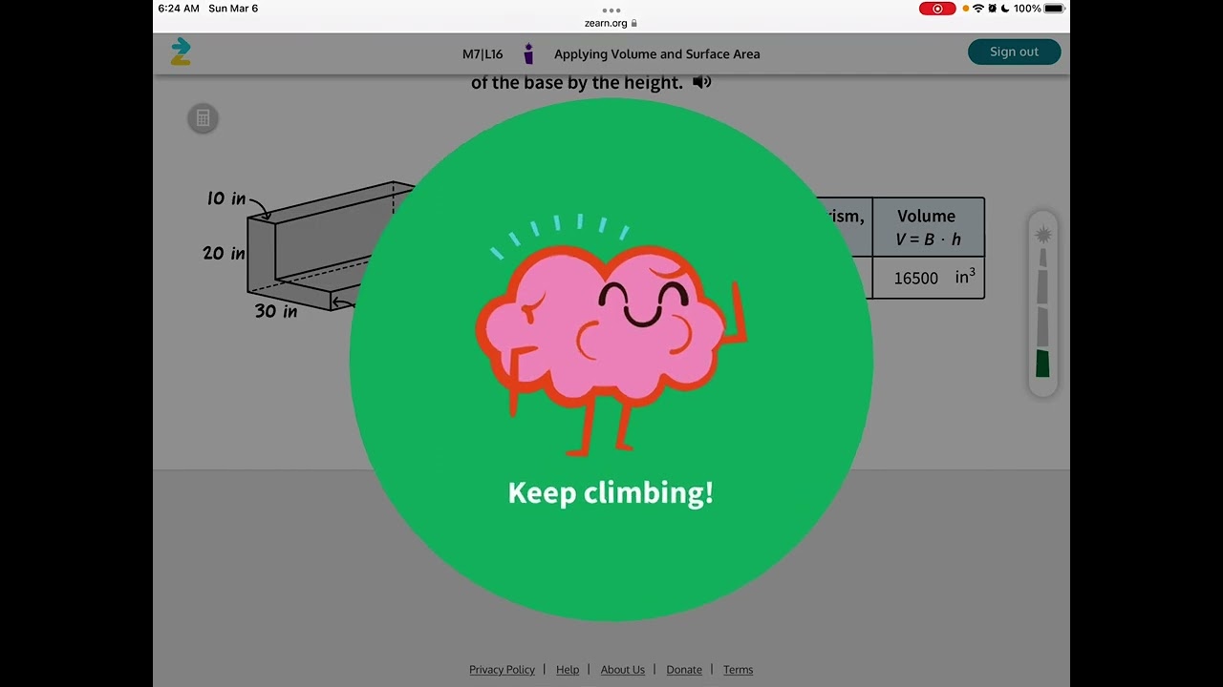This screenshot has height=687, width=1223.
Task: Click the red screen recording indicator
Action: (x=937, y=9)
